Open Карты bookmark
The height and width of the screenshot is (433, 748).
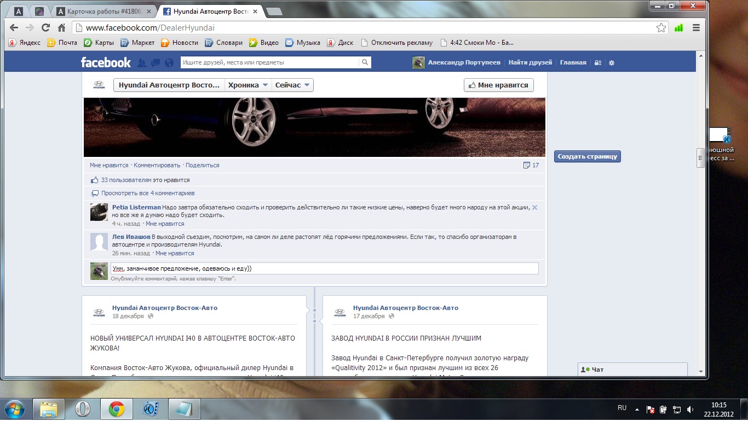point(99,43)
